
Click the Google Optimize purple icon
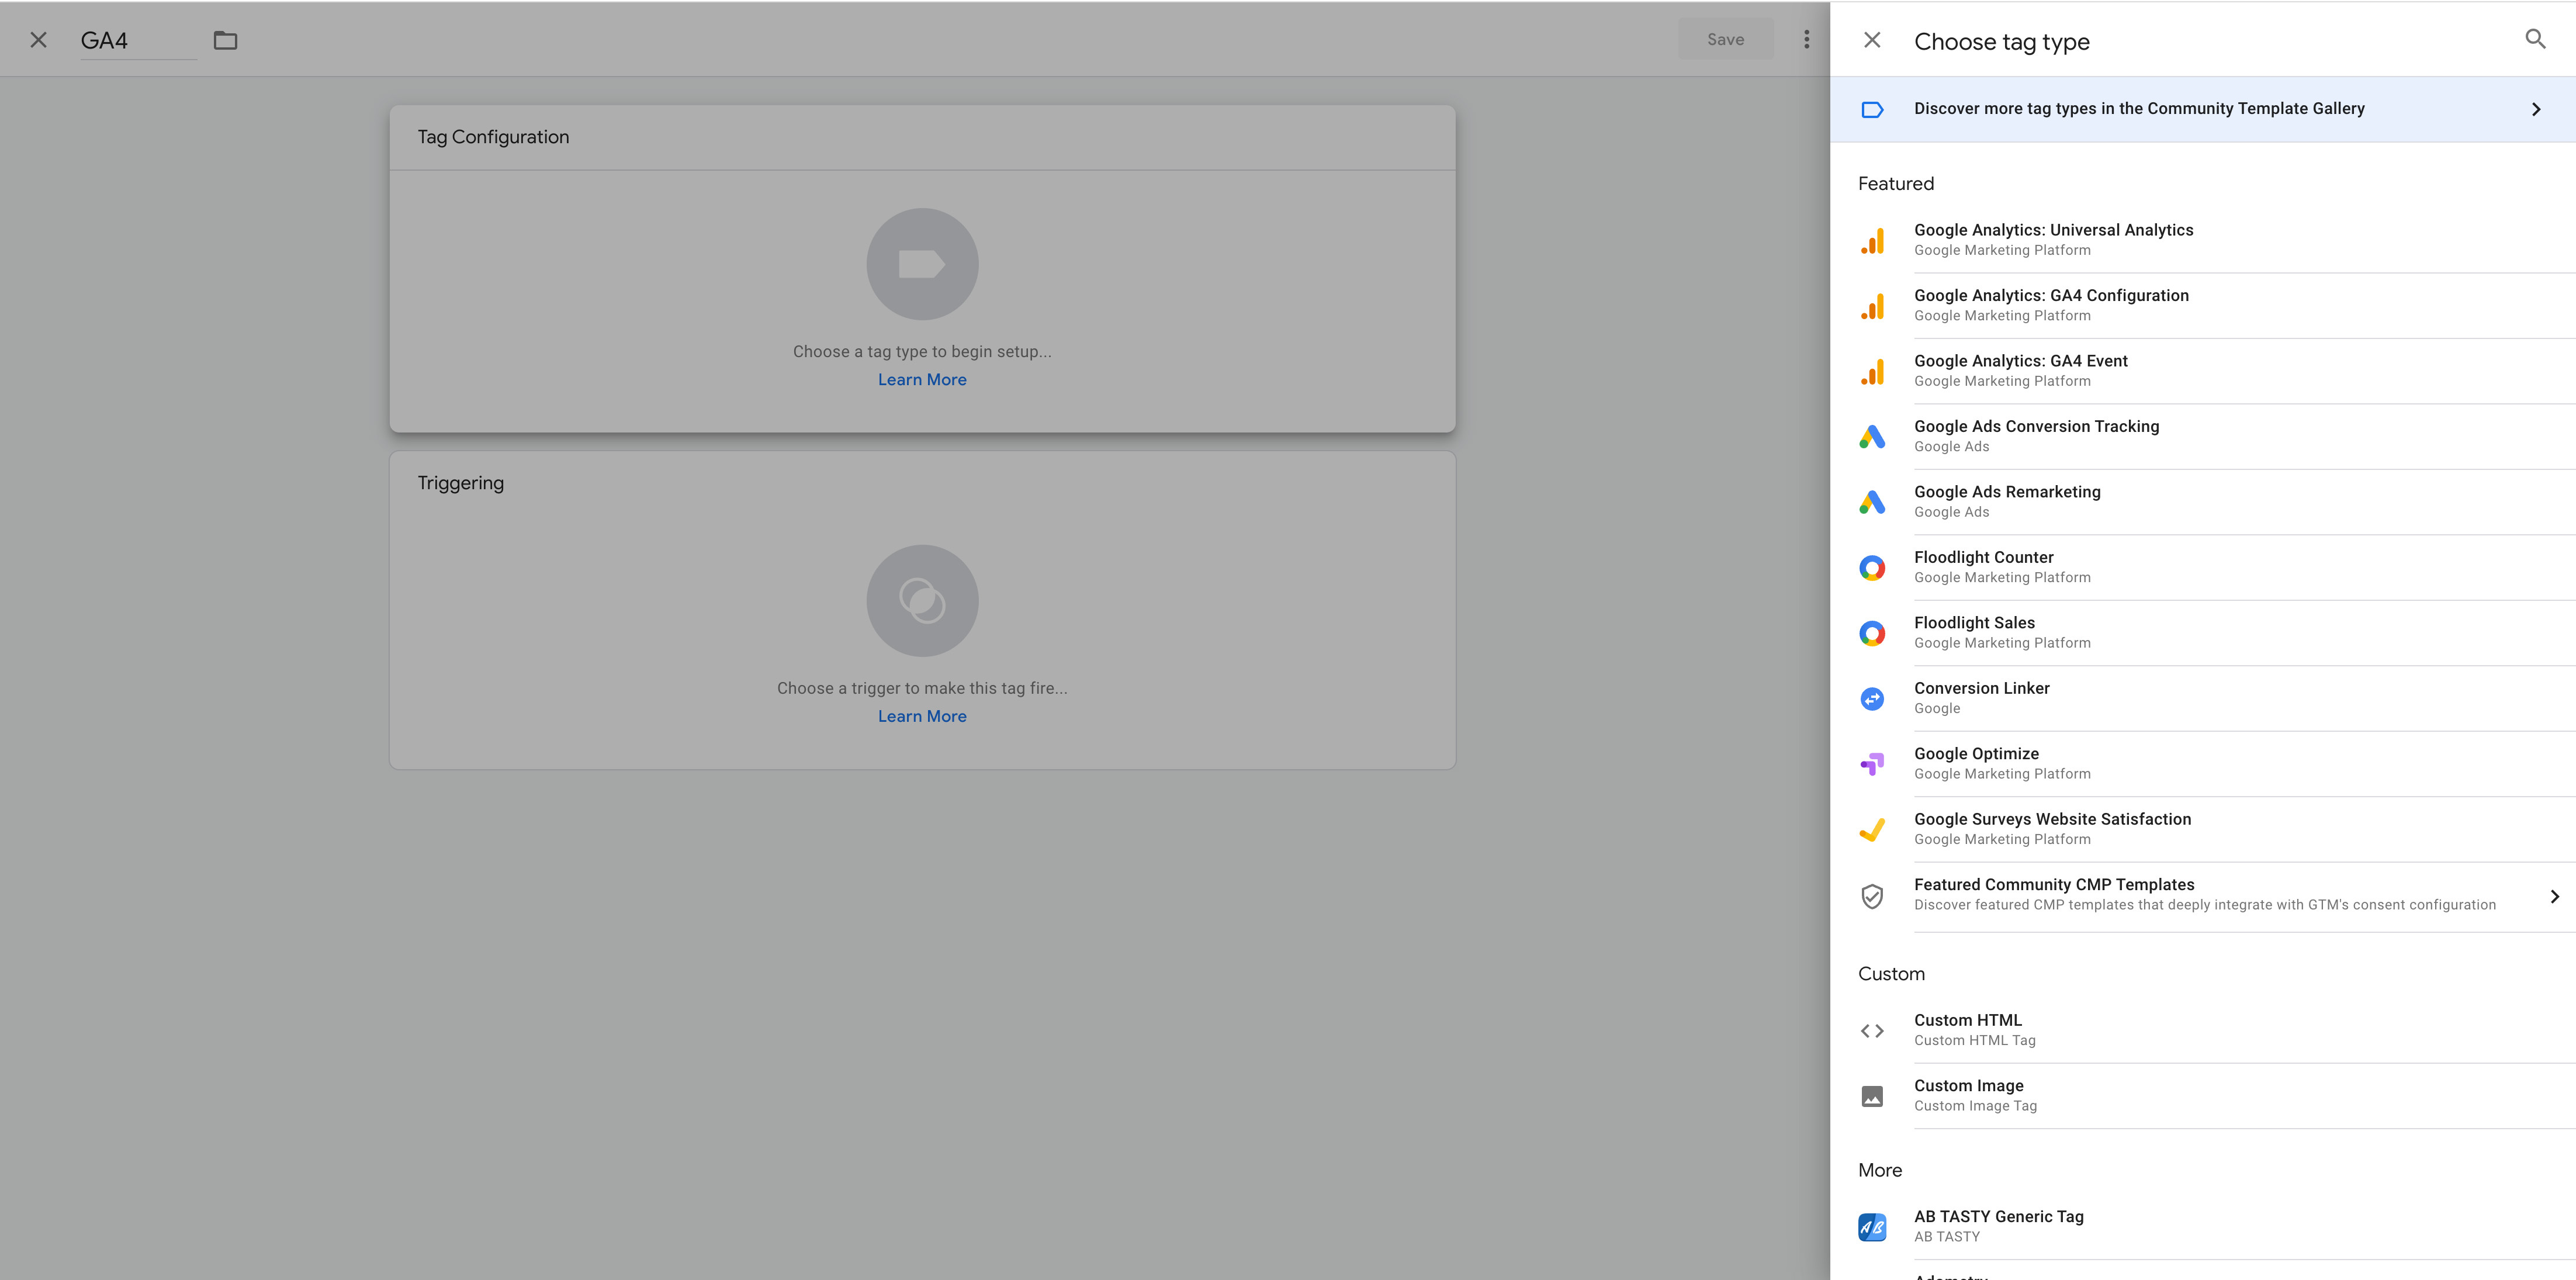click(x=1872, y=764)
